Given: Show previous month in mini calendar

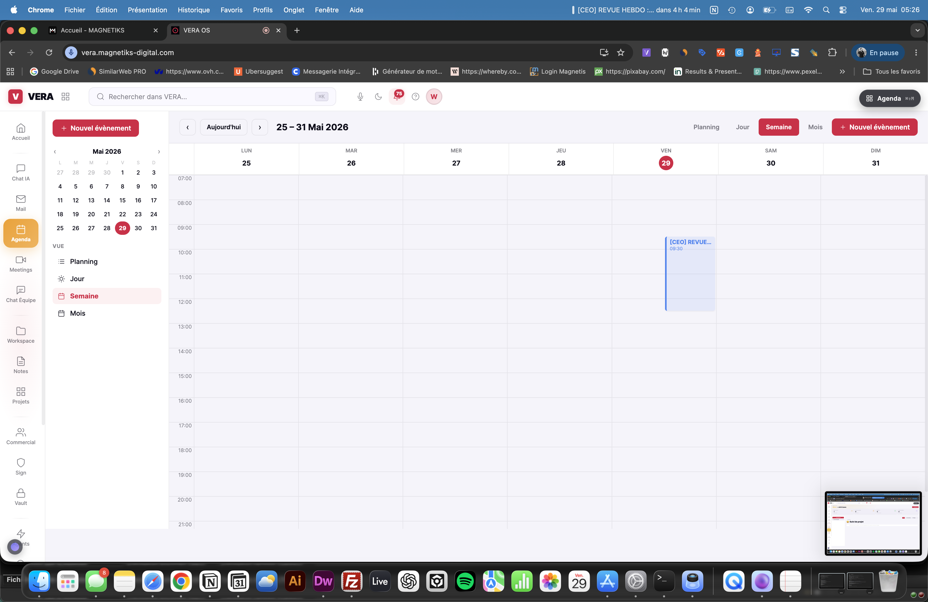Looking at the screenshot, I should pyautogui.click(x=55, y=151).
